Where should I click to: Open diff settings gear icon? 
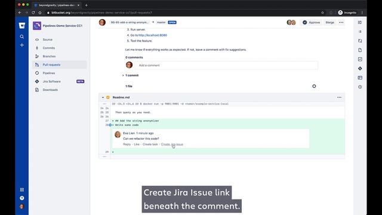click(x=314, y=86)
